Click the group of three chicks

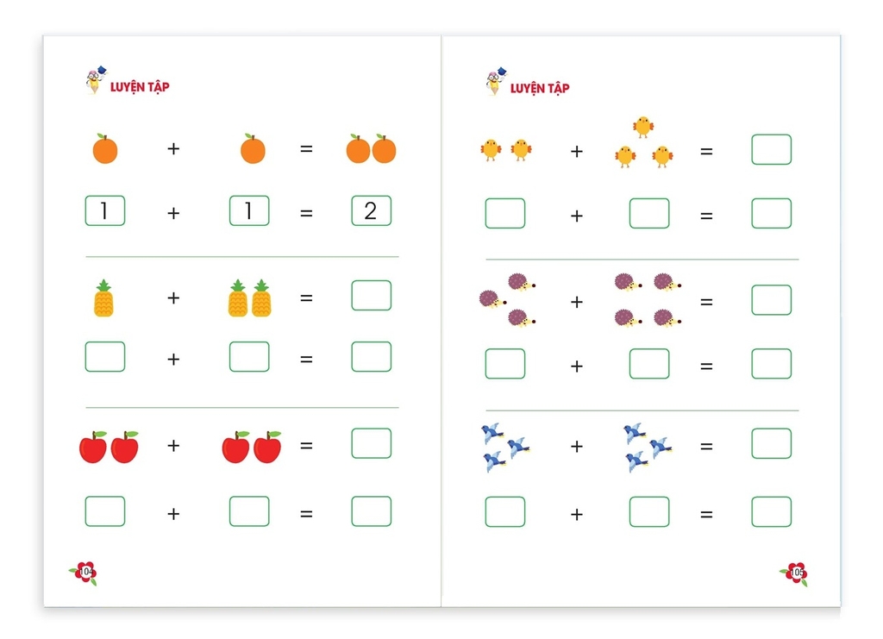tap(643, 142)
